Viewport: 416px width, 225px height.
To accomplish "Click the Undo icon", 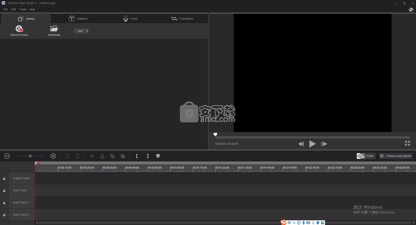I will (x=67, y=156).
